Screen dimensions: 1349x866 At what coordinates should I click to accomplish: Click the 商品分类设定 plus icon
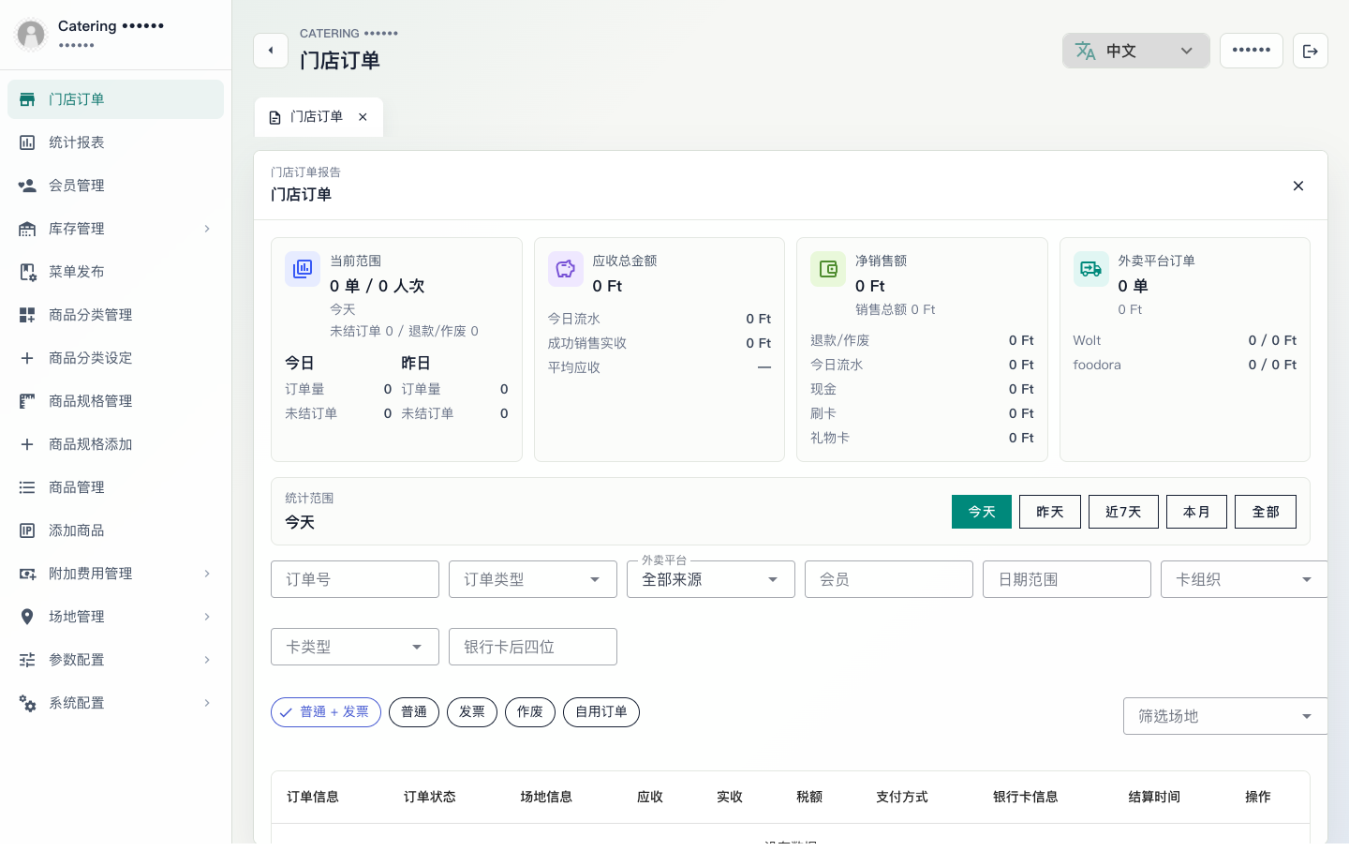[x=27, y=358]
